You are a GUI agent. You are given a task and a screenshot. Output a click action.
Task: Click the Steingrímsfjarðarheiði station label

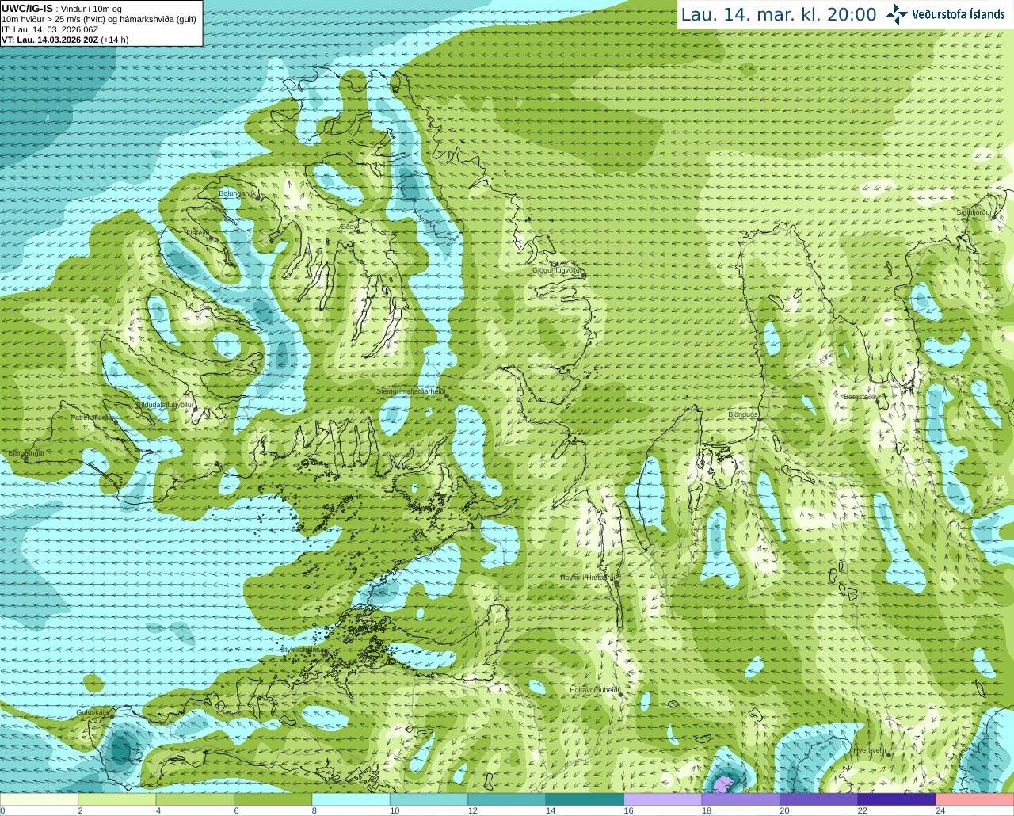410,391
